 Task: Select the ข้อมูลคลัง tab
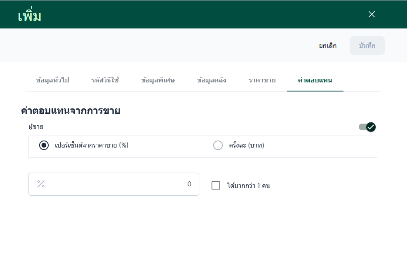(x=212, y=80)
